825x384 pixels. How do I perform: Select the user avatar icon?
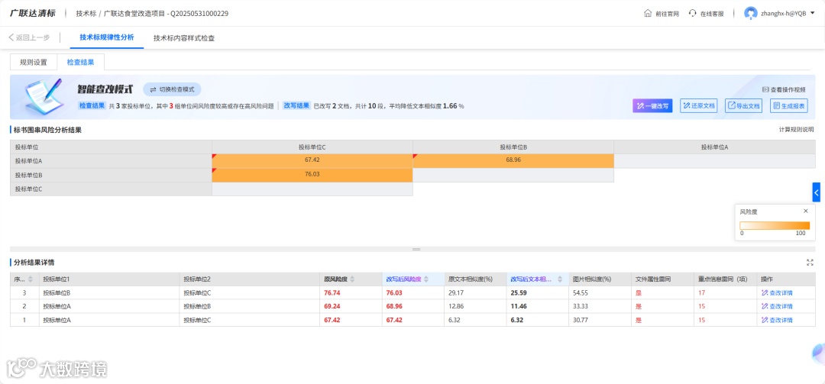coord(751,14)
